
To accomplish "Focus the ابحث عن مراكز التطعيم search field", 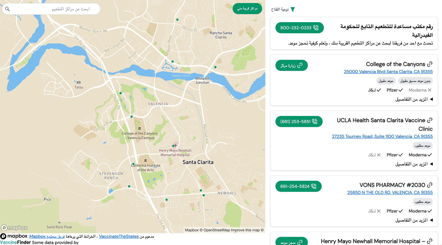I will coord(51,9).
